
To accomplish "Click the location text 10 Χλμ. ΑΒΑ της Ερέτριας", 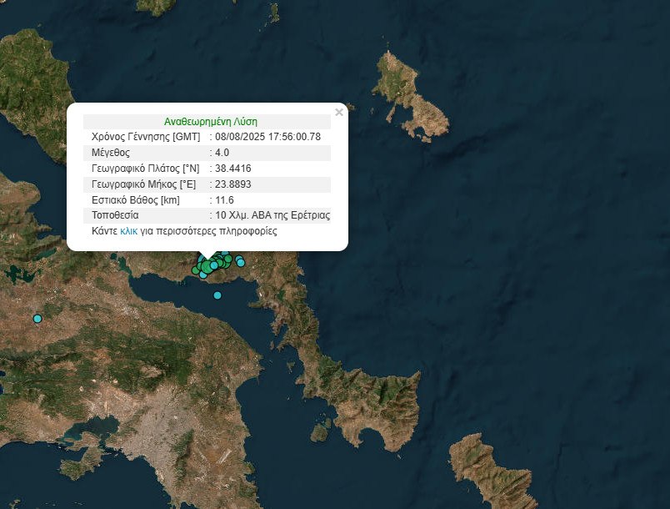I will tap(272, 215).
